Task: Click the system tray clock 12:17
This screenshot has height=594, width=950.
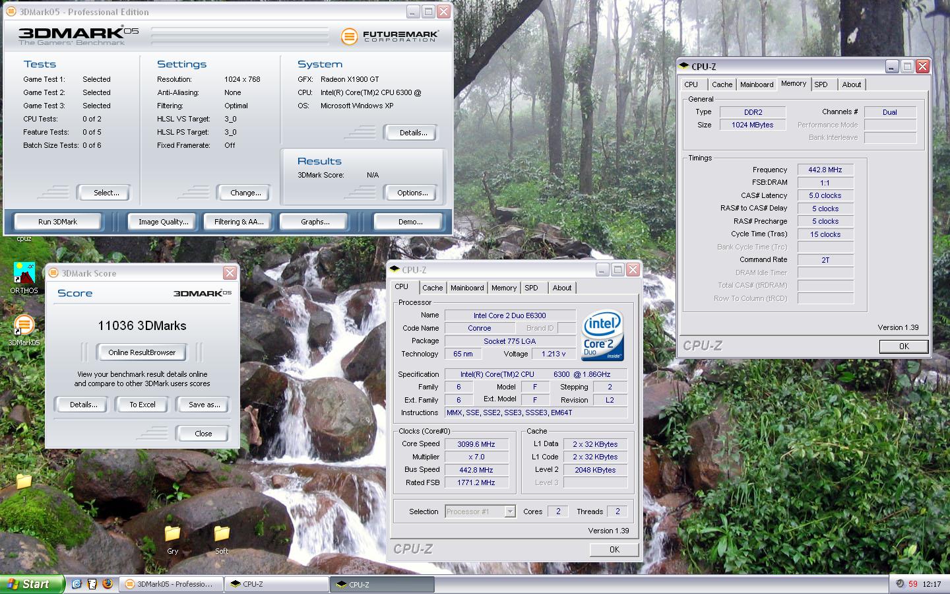Action: coord(932,584)
